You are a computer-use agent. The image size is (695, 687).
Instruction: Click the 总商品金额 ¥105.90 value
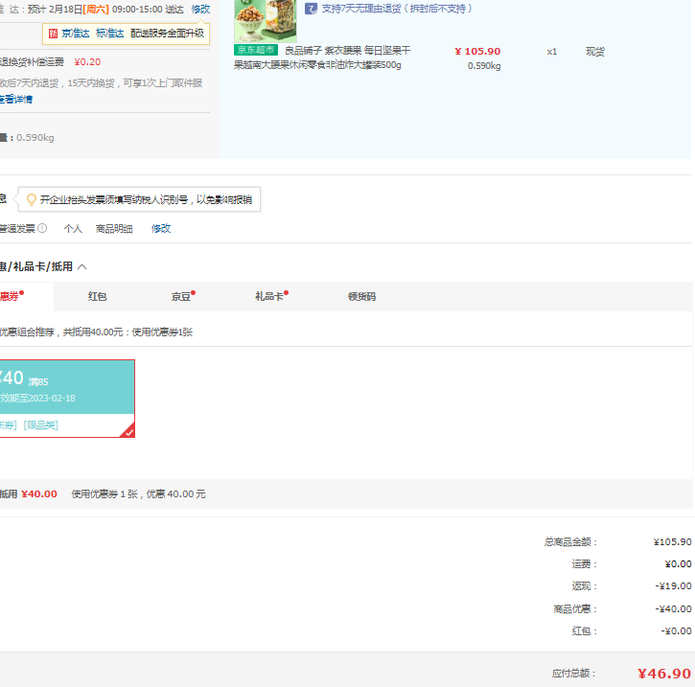coord(672,541)
